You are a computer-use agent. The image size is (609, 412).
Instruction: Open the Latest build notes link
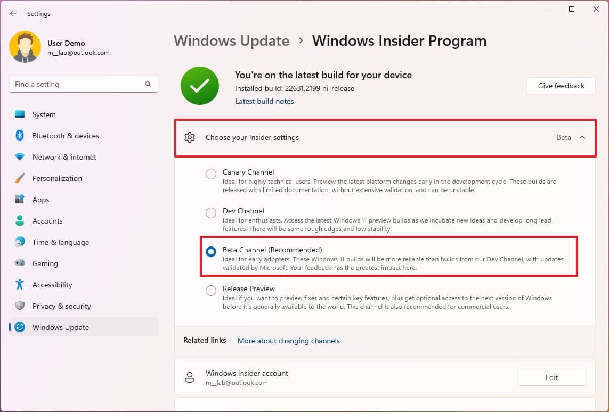(264, 101)
